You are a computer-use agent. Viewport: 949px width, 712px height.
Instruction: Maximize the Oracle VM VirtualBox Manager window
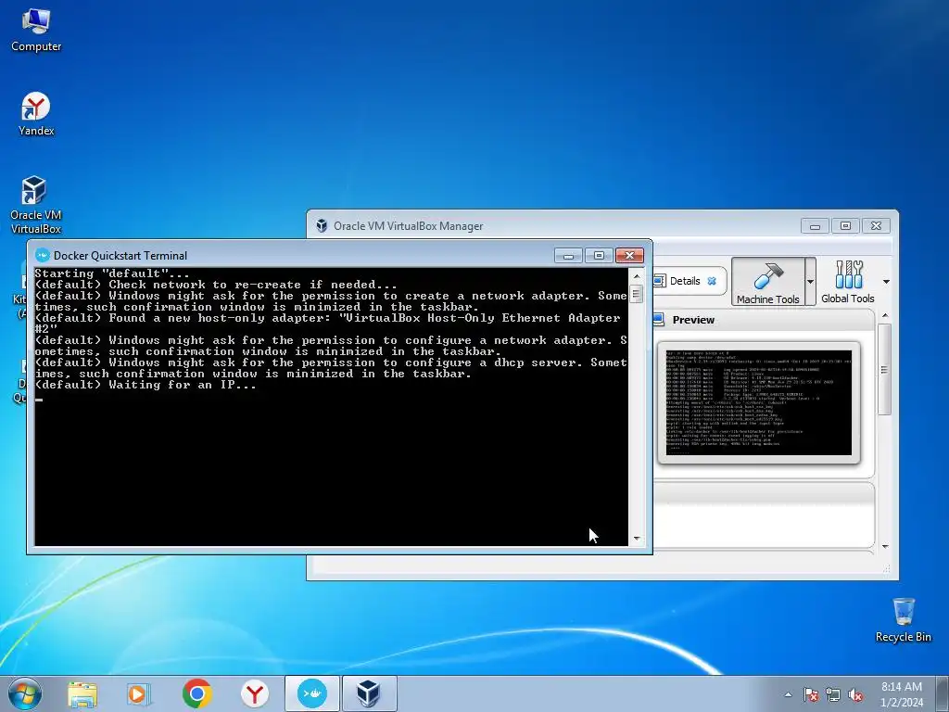(845, 226)
